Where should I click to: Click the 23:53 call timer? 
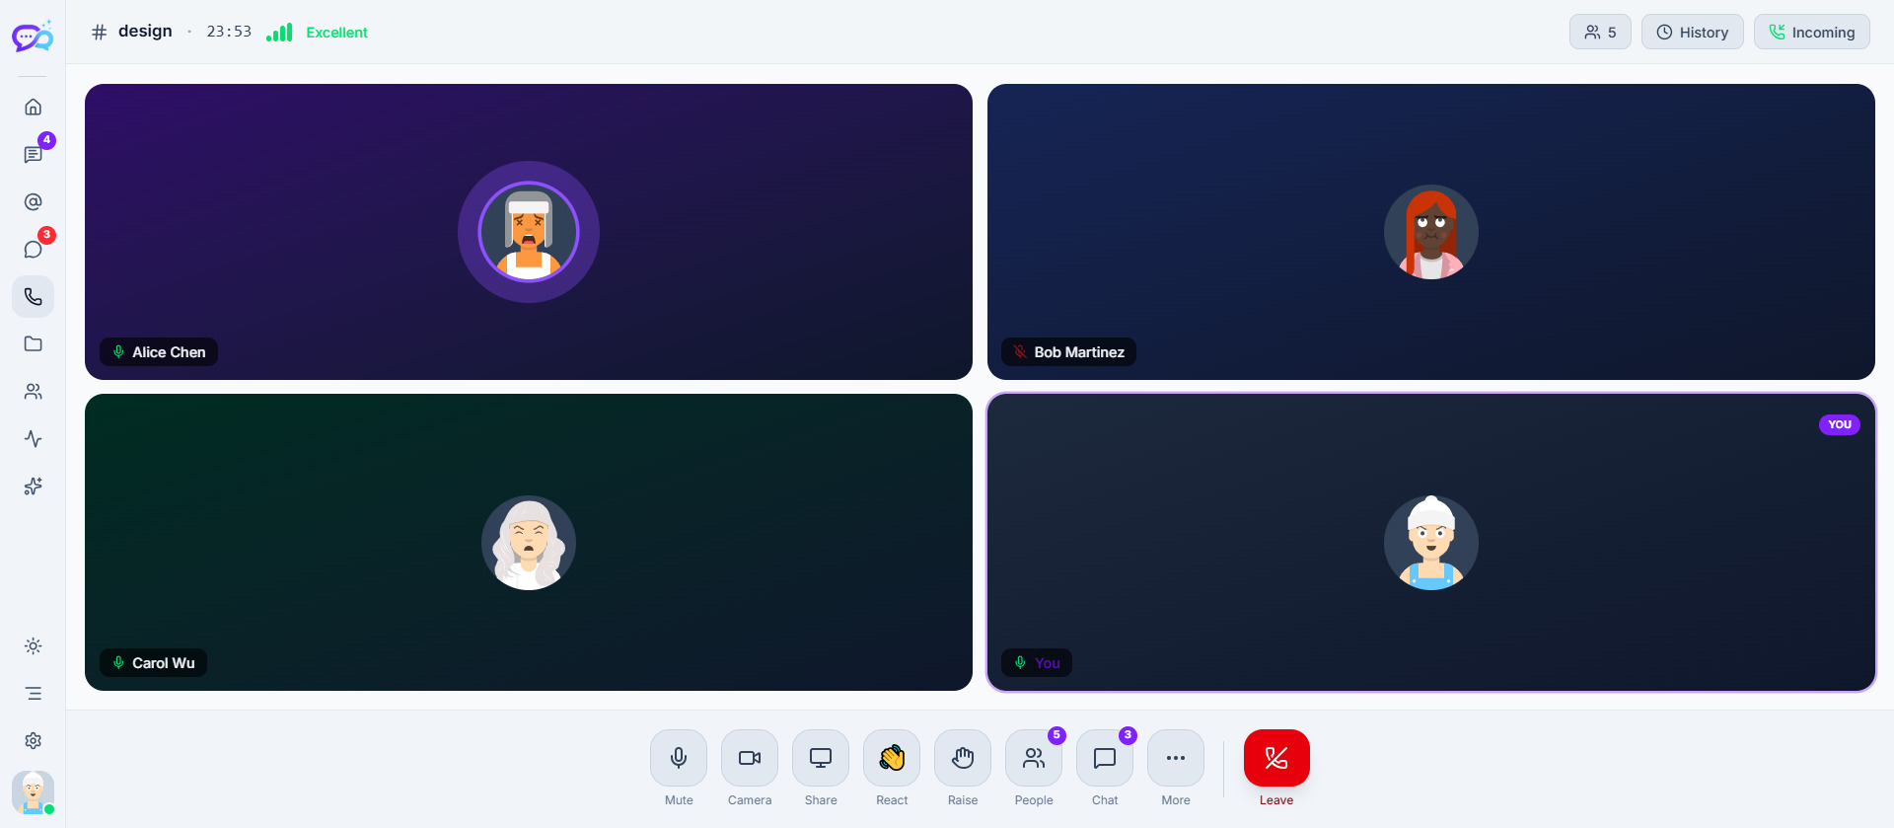229,32
